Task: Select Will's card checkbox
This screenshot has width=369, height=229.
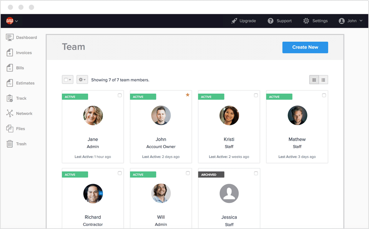Action: tap(188, 173)
